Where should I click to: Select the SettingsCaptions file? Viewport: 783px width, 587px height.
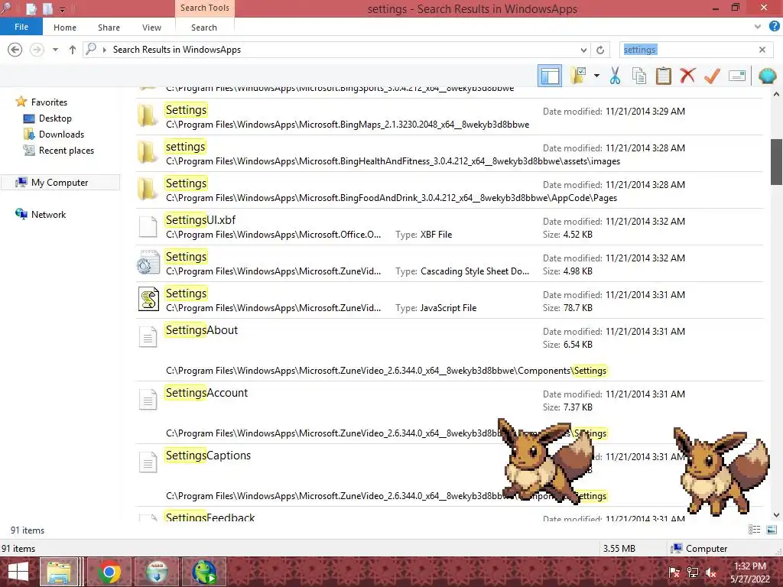point(450,475)
